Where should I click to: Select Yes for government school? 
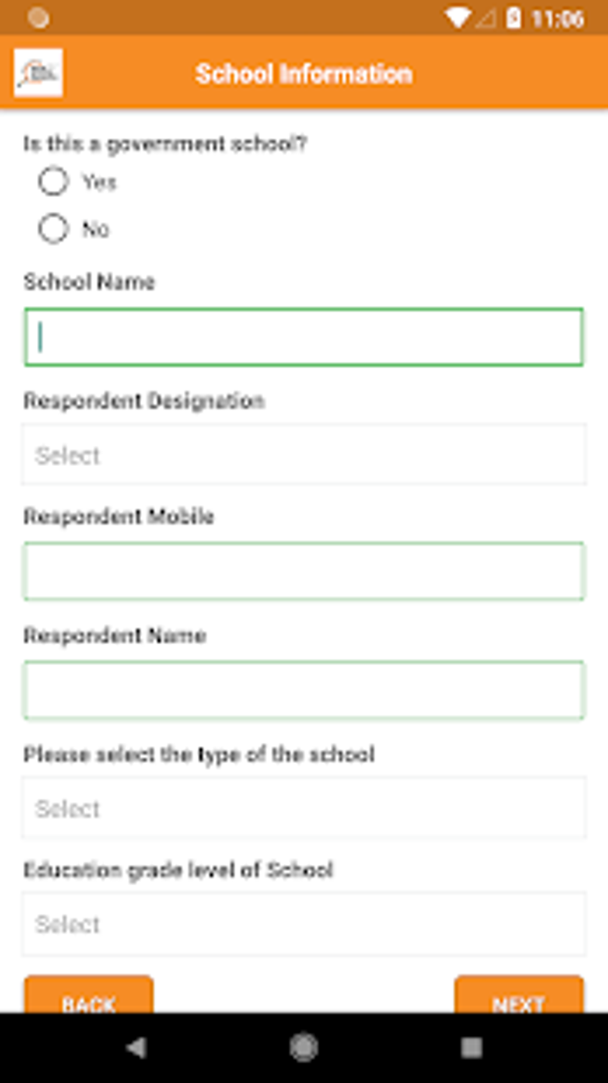pos(54,181)
